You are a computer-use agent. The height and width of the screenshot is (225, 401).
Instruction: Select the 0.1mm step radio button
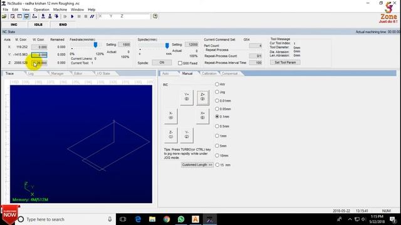tap(217, 117)
